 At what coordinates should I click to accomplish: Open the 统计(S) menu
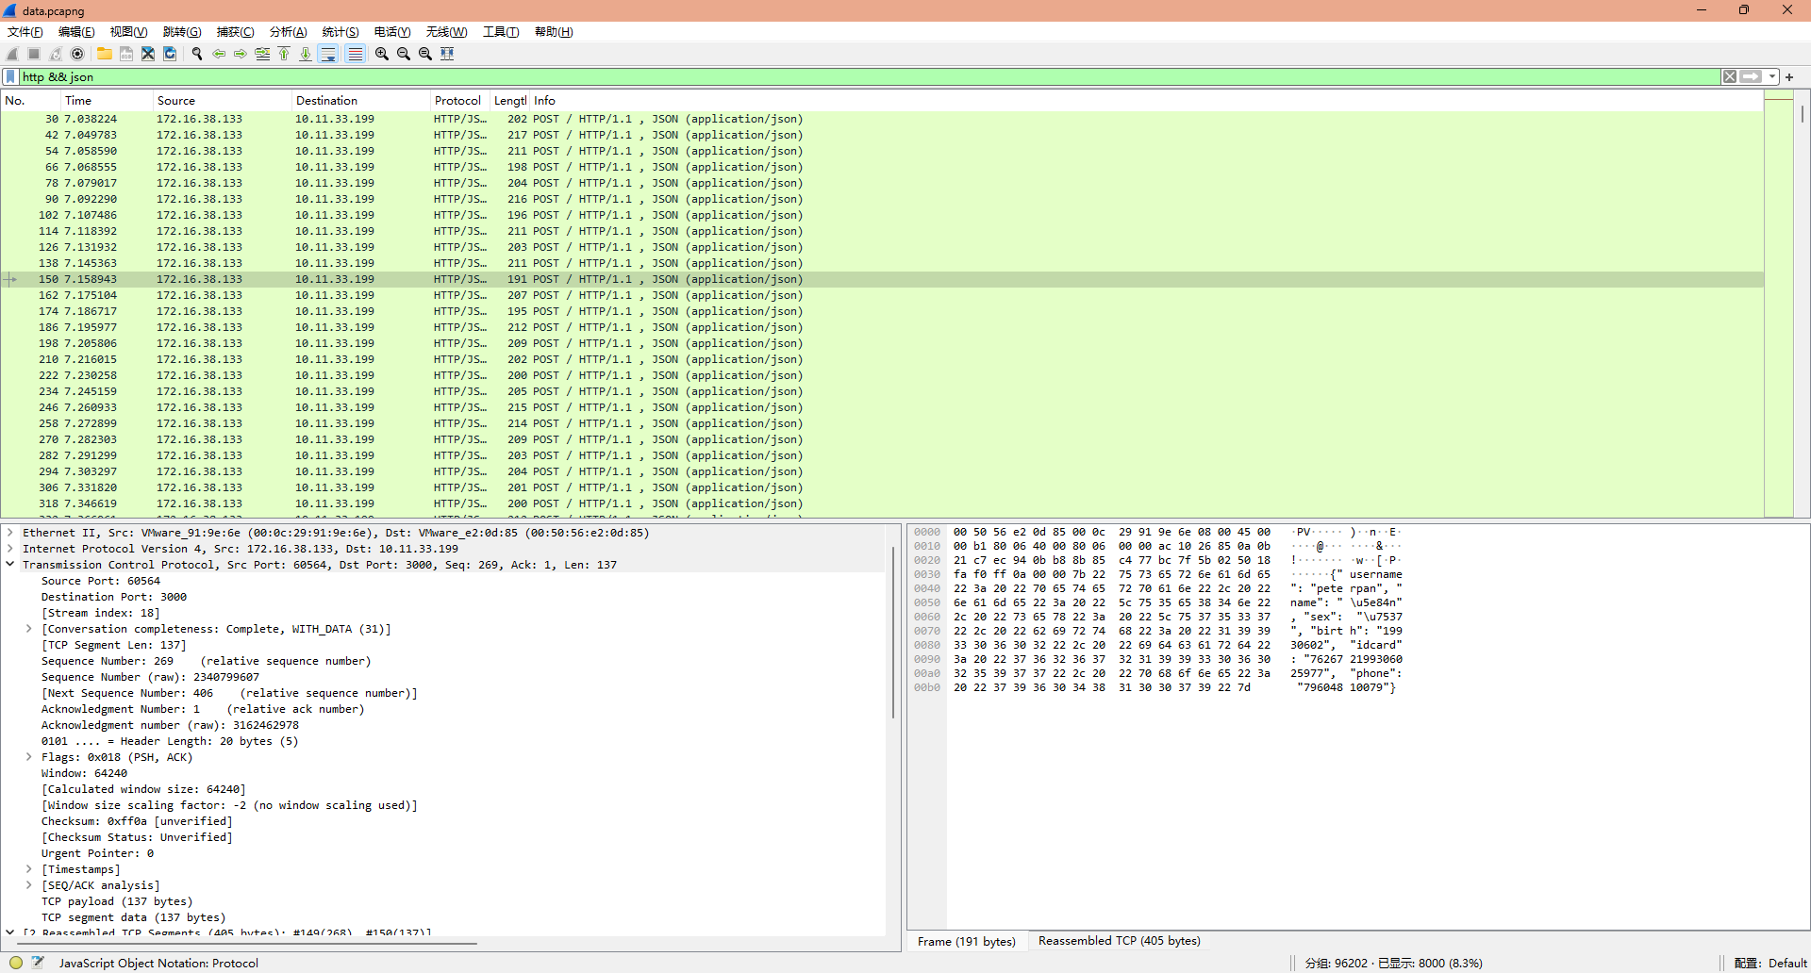(340, 32)
